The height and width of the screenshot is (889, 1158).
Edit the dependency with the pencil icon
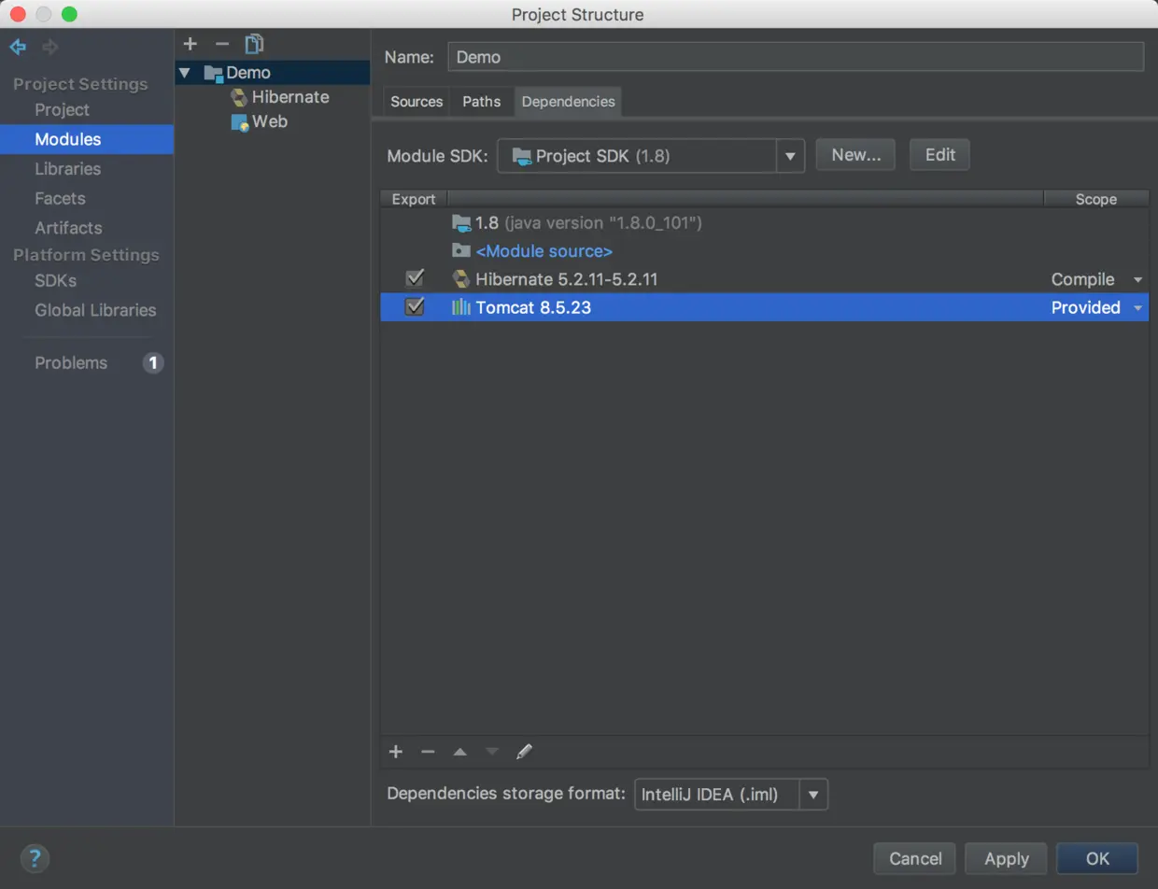point(524,752)
